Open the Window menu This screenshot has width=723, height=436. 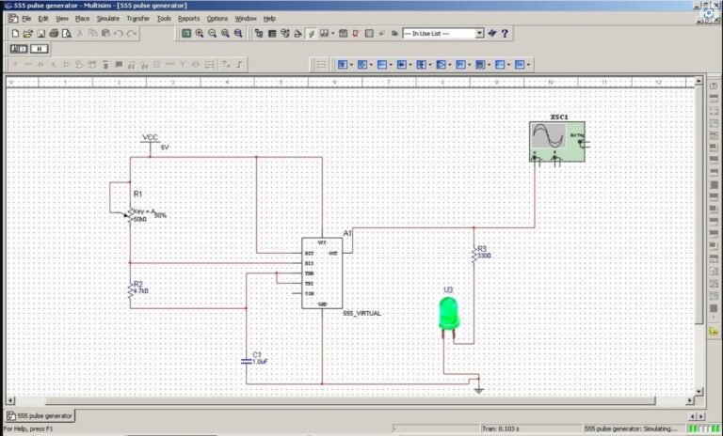point(246,19)
